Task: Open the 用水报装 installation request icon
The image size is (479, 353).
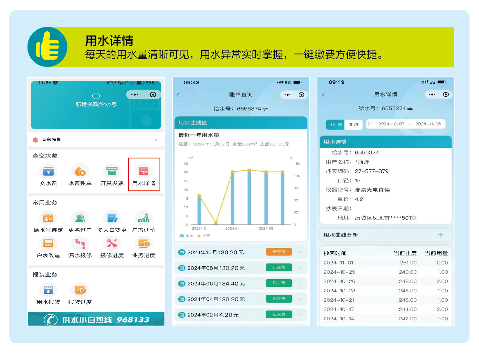Action: [x=48, y=290]
